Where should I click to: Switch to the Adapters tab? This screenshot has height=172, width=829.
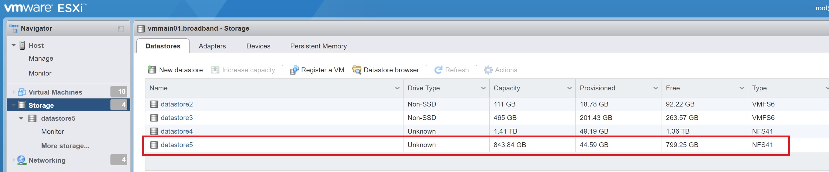pyautogui.click(x=212, y=46)
